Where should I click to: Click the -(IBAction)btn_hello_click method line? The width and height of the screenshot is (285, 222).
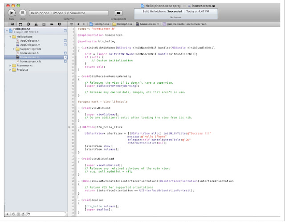tap(100, 127)
